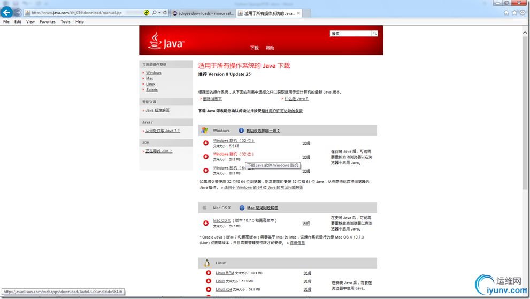530x299 pixels.
Task: Open the address bar dropdown arrow
Action: coord(159,12)
